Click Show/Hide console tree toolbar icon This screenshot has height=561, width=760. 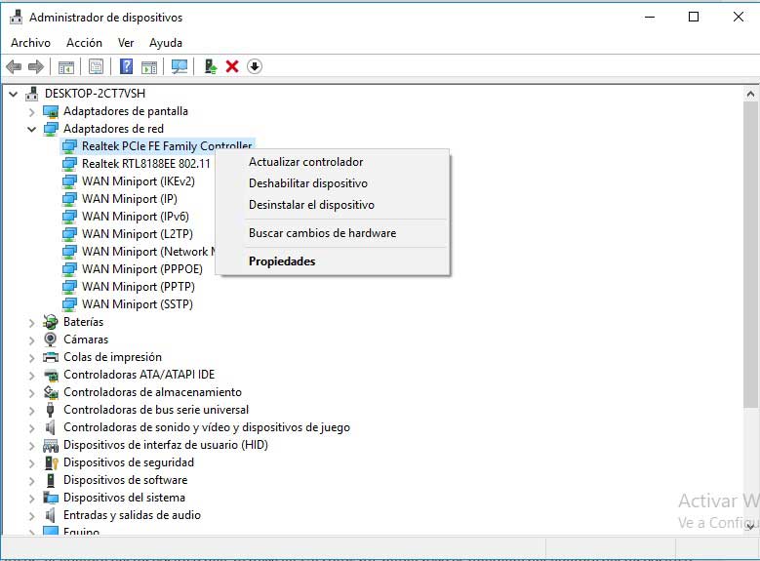66,66
